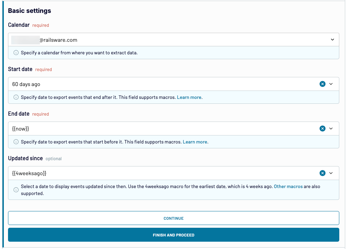Screen dimensions: 348x249
Task: Click the 'Basic settings' heading
Action: pos(30,11)
